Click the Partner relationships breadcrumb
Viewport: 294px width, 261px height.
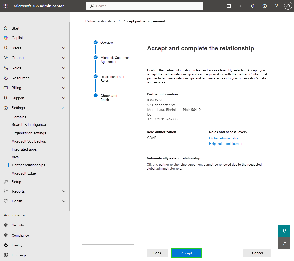pyautogui.click(x=100, y=21)
